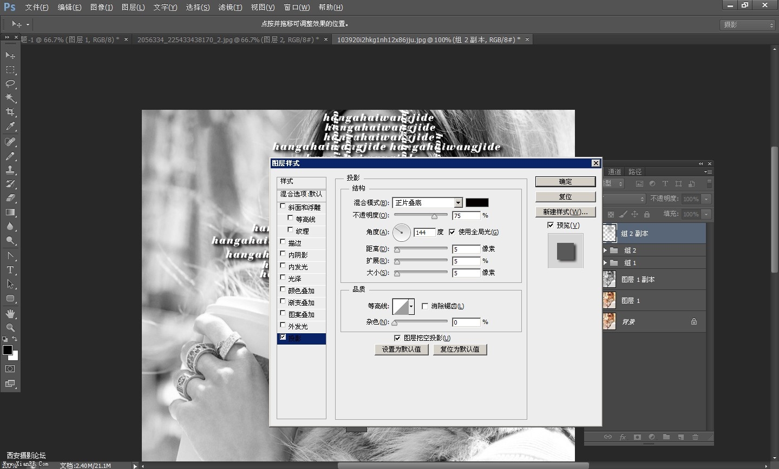The height and width of the screenshot is (469, 779).
Task: Open the 等高线 contour picker arrow
Action: pyautogui.click(x=411, y=306)
